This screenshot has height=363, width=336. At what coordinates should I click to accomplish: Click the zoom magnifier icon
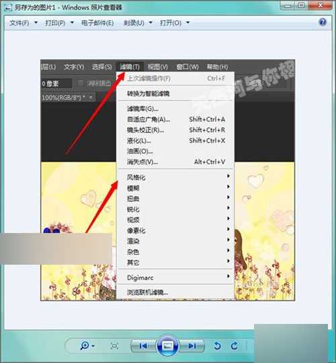[85, 345]
